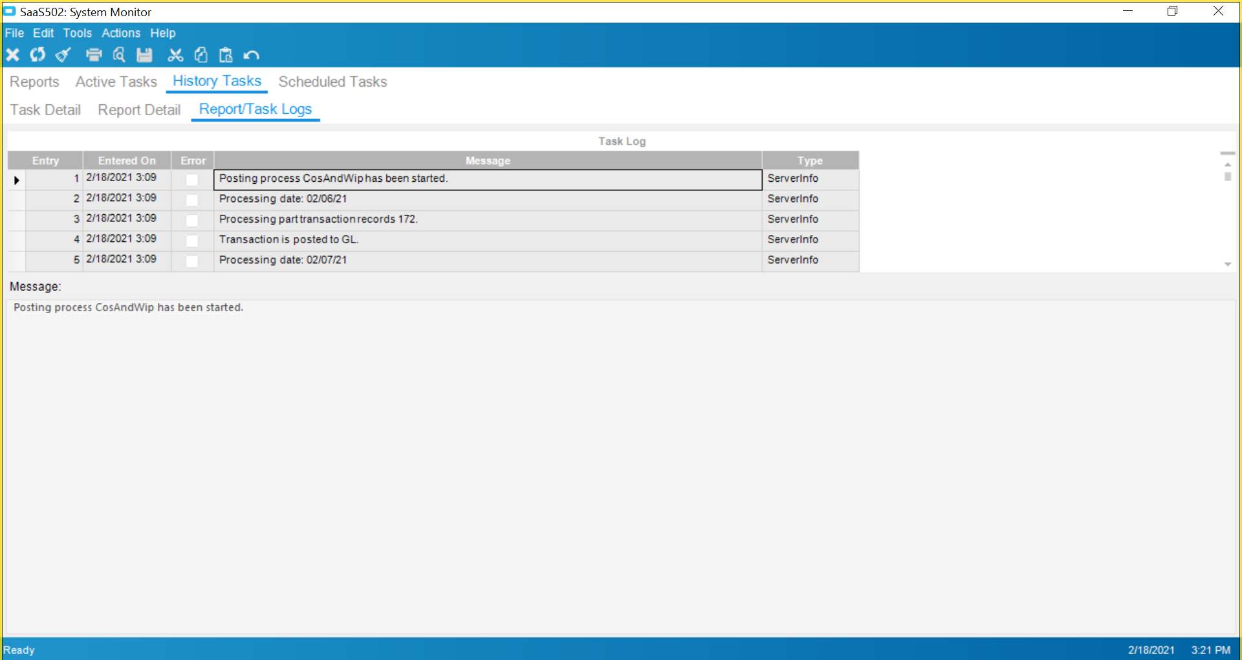
Task: Click the Undo arrow icon
Action: click(251, 55)
